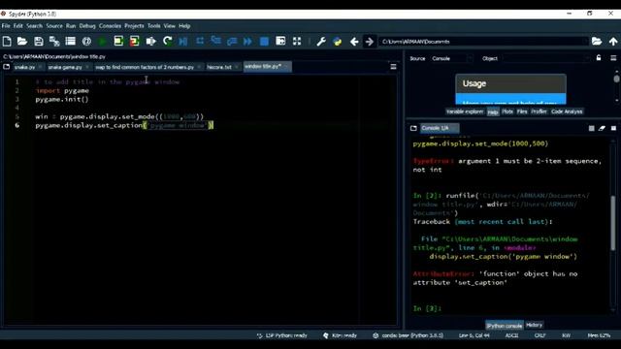
Task: Step return debug icon
Action: pos(232,41)
